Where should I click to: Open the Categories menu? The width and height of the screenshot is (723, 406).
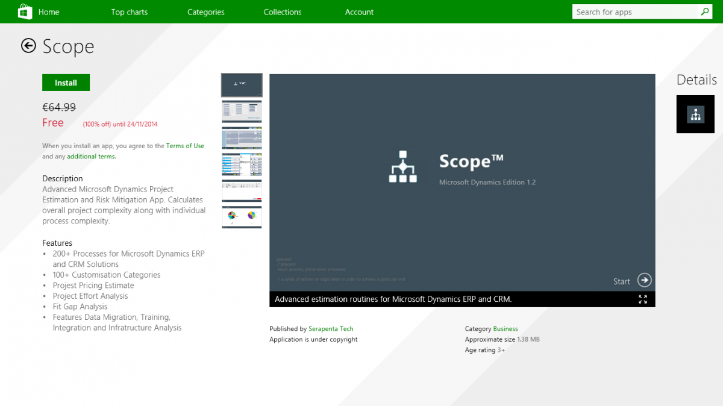206,12
